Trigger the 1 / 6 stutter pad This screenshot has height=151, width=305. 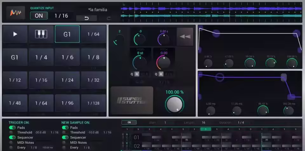(x=67, y=57)
